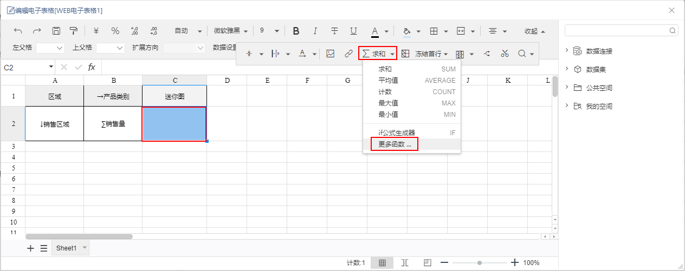Insert an image via picture icon
This screenshot has width=685, height=271.
(330, 54)
